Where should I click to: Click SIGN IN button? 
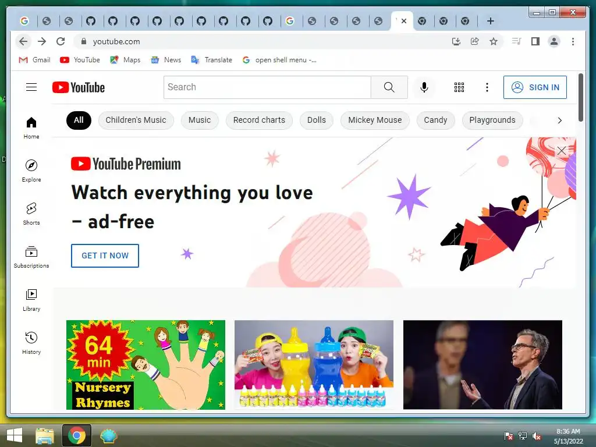(x=535, y=87)
